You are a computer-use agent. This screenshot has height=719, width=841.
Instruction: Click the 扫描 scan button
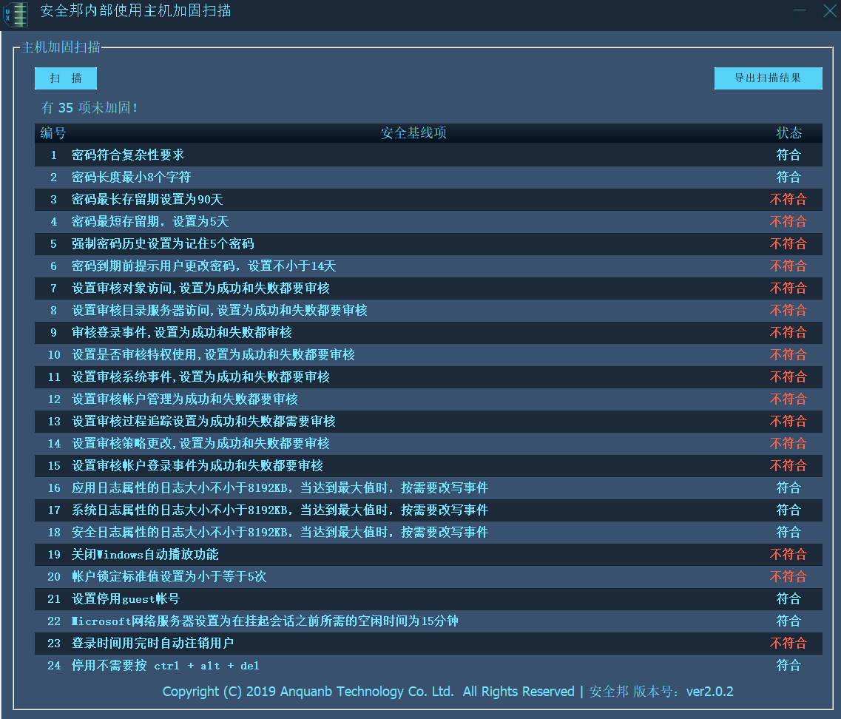click(65, 78)
